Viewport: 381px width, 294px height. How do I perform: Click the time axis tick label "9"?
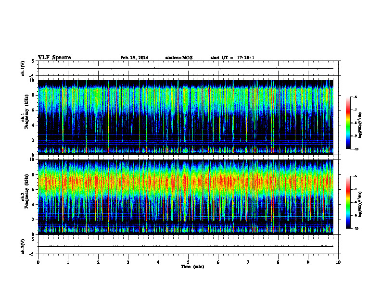coord(308,262)
